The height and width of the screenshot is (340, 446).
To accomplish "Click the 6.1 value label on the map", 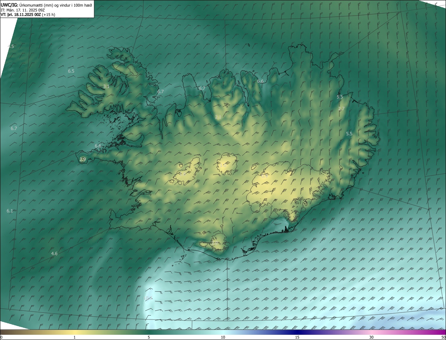I will [x=10, y=211].
